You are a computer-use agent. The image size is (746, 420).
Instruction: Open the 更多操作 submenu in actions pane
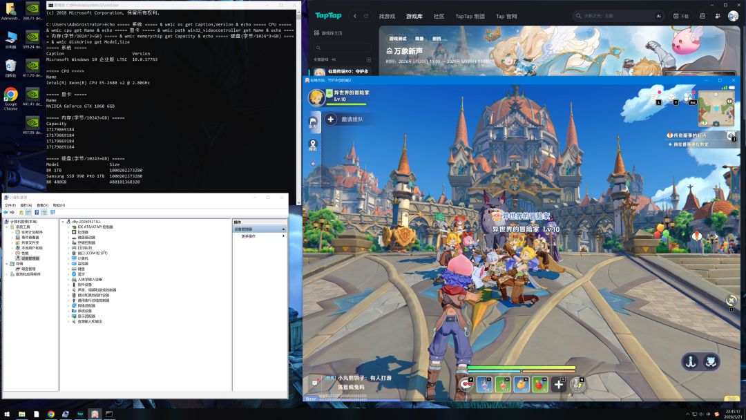260,236
